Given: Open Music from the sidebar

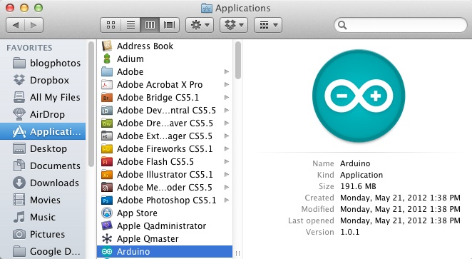Looking at the screenshot, I should pyautogui.click(x=43, y=217).
